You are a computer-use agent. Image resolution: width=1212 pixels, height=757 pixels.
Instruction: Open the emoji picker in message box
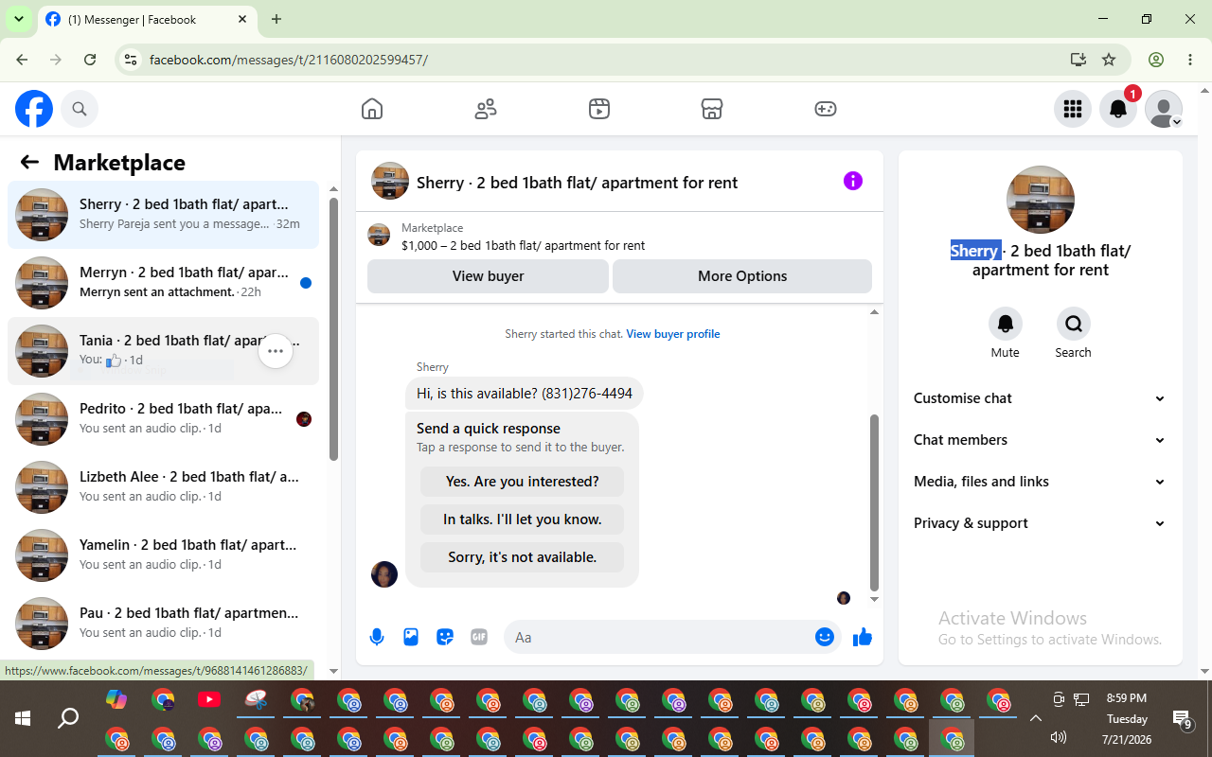tap(825, 637)
